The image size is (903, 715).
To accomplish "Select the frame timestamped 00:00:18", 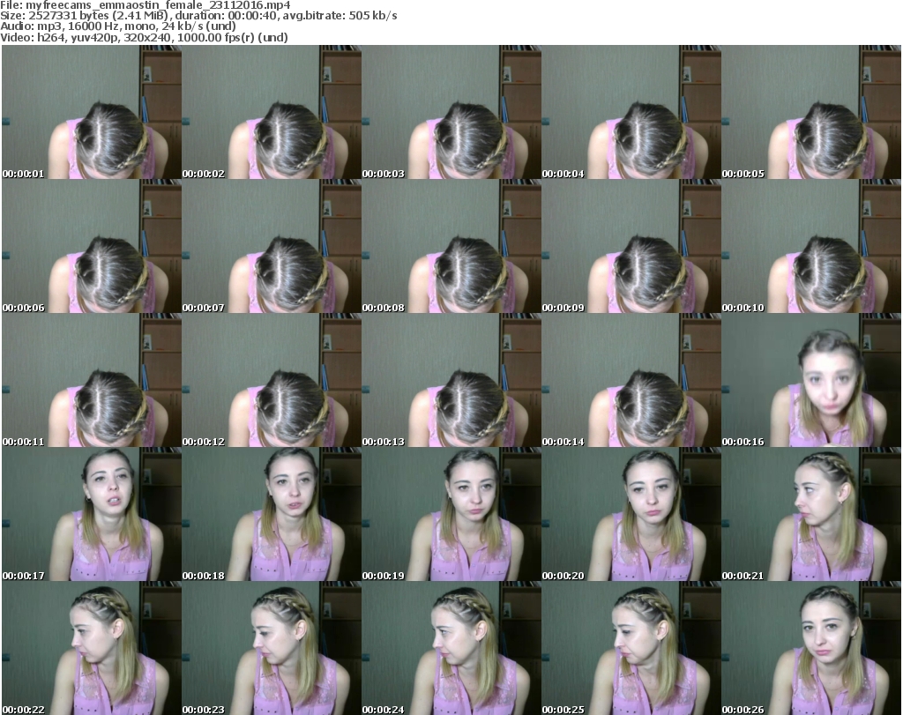I will point(272,514).
